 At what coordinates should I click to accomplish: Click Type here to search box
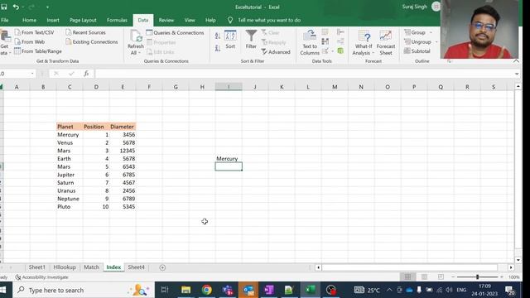point(84,290)
